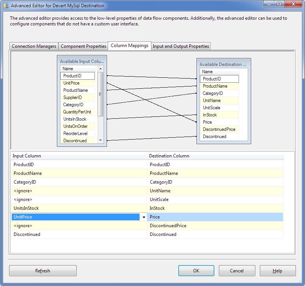Select Discontinued in Available Input Columns
305x286 pixels.
77,141
